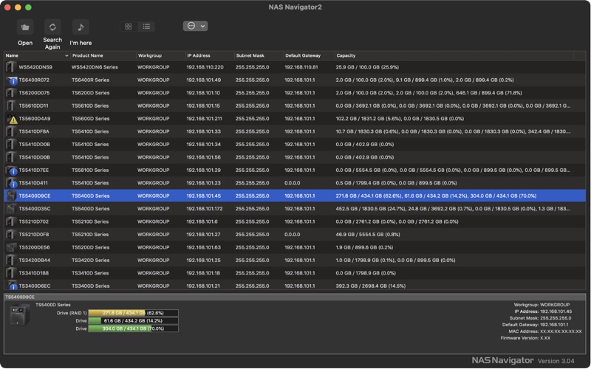Click the TS5200DE56 device icon

tap(11, 247)
